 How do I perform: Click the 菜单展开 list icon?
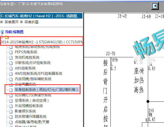pyautogui.click(x=1, y=22)
